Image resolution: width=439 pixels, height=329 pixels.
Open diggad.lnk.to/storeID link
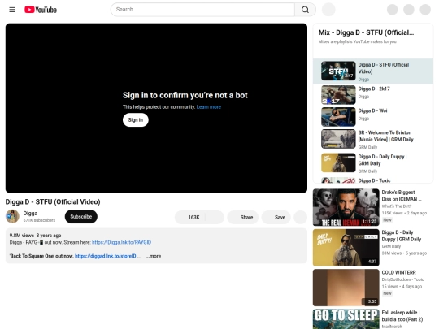pyautogui.click(x=105, y=256)
